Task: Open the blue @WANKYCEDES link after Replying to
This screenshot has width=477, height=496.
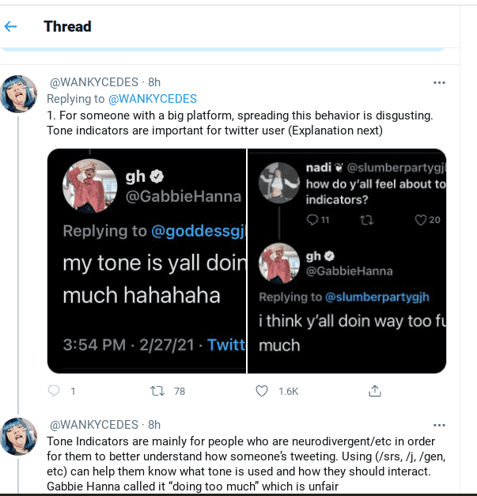Action: (152, 99)
